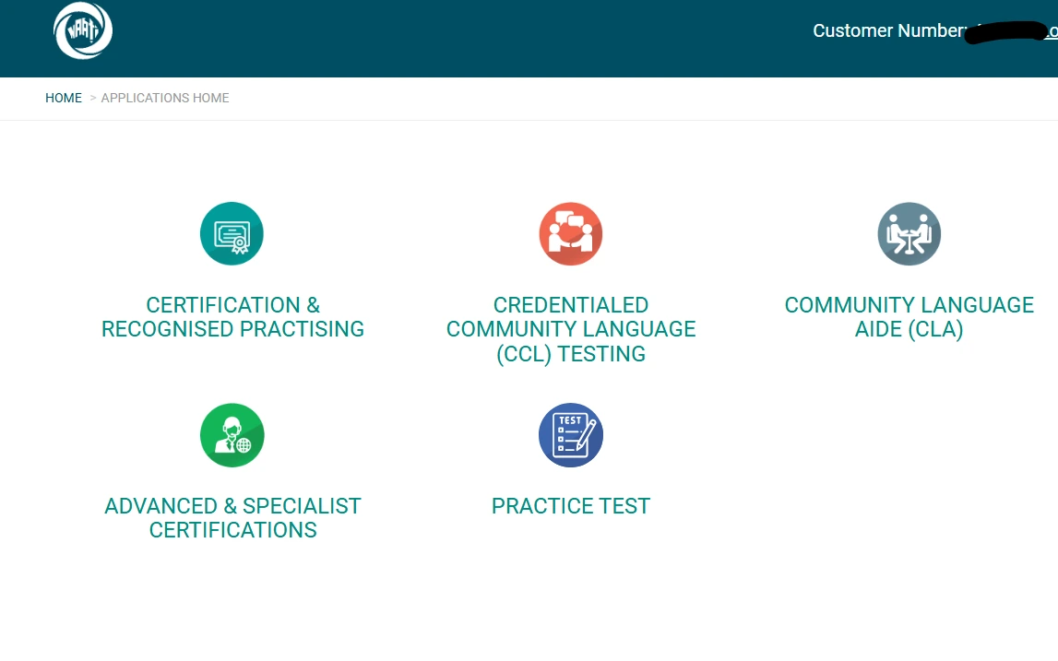The height and width of the screenshot is (661, 1058).
Task: Click the NAATI logo in the header
Action: coord(83,30)
